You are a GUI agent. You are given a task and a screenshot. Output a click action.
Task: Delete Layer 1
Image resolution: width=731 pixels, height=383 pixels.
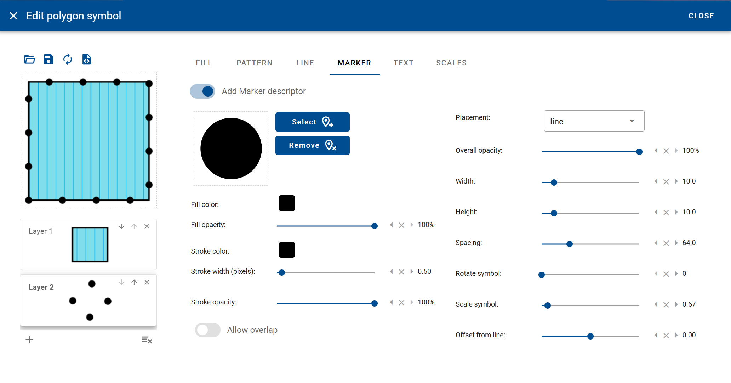(x=147, y=226)
